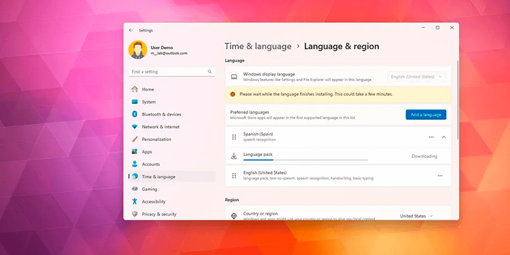Click drag handle beside Spanish (Spain)
This screenshot has width=510, height=255.
pos(234,137)
